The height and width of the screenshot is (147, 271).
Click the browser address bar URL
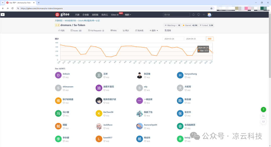point(42,8)
